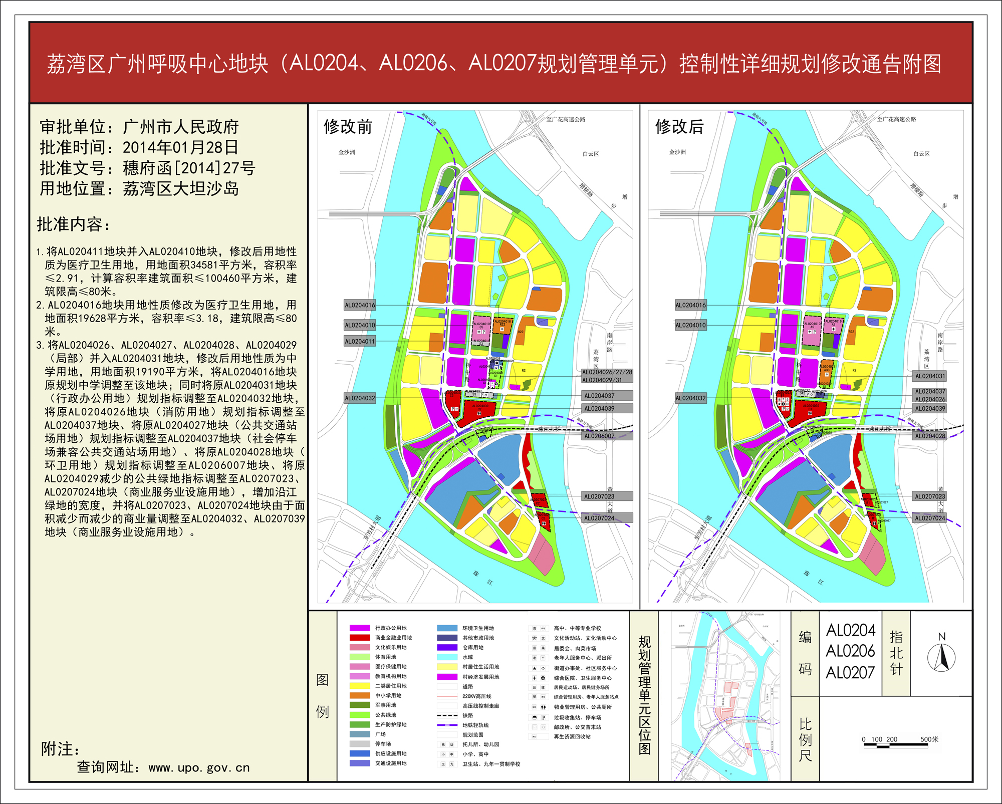The height and width of the screenshot is (804, 1002).
Task: Click the olive 军事用地 color swatch
Action: (360, 705)
